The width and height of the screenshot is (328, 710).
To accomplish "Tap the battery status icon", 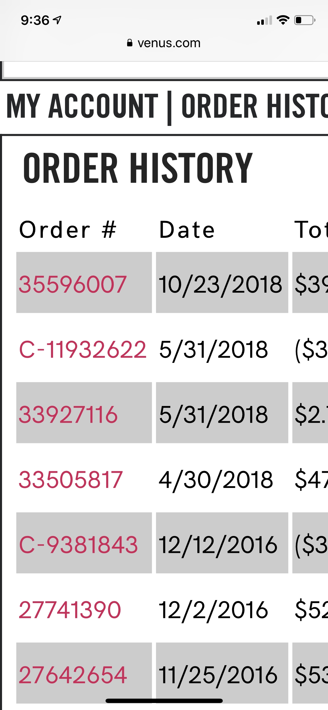I will pyautogui.click(x=304, y=20).
